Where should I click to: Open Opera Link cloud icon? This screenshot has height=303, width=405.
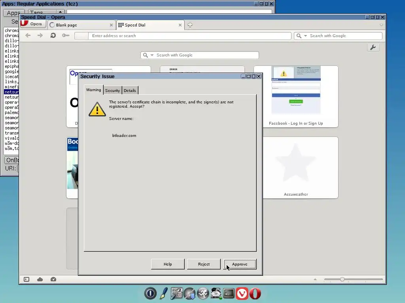click(x=40, y=279)
